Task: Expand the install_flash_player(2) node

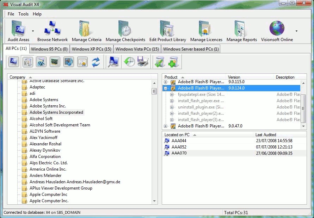Action: pyautogui.click(x=172, y=113)
